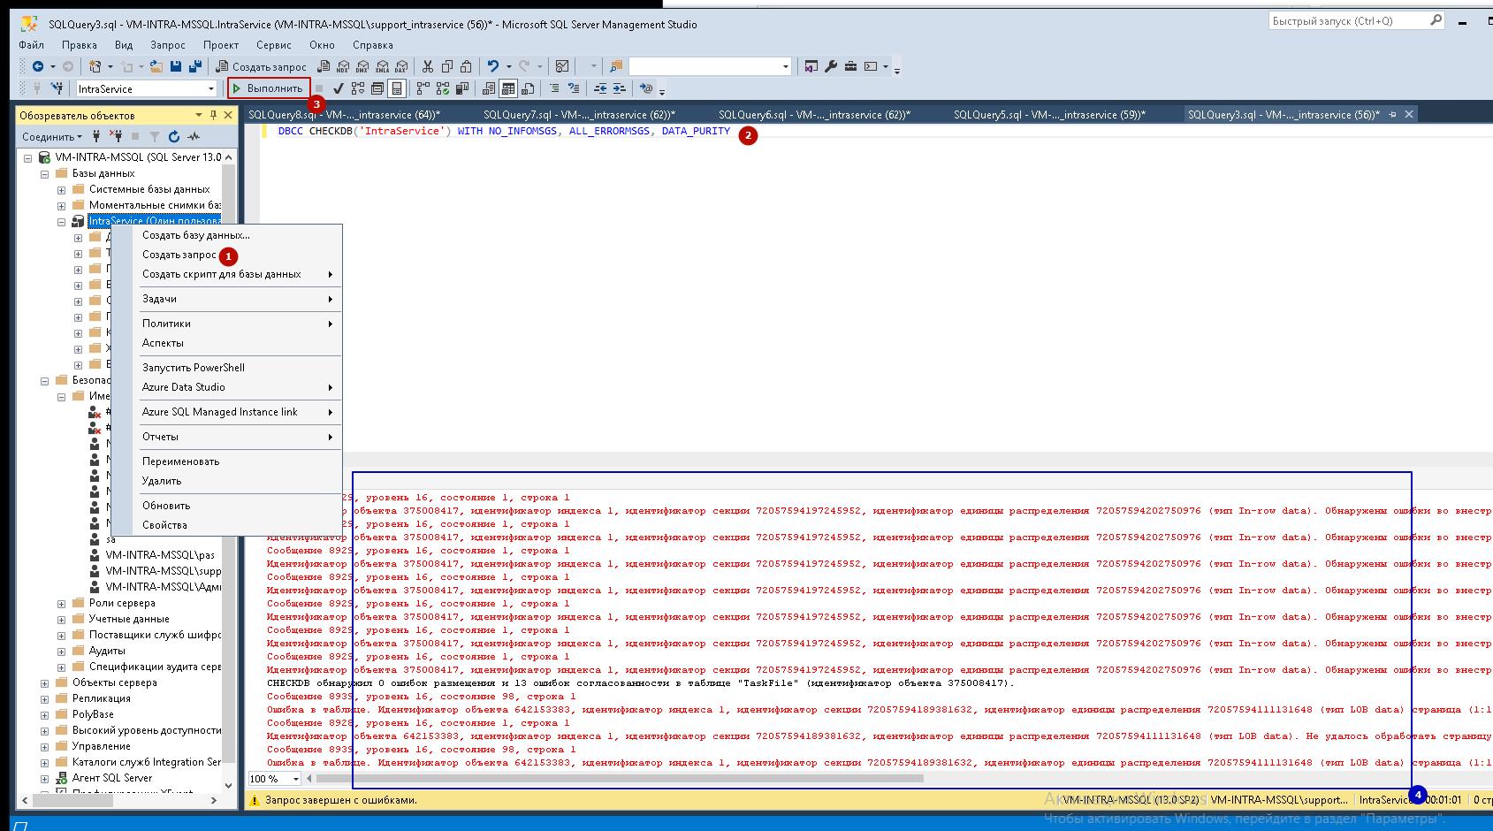Open the Правка menu
Image resolution: width=1493 pixels, height=831 pixels.
tap(80, 45)
